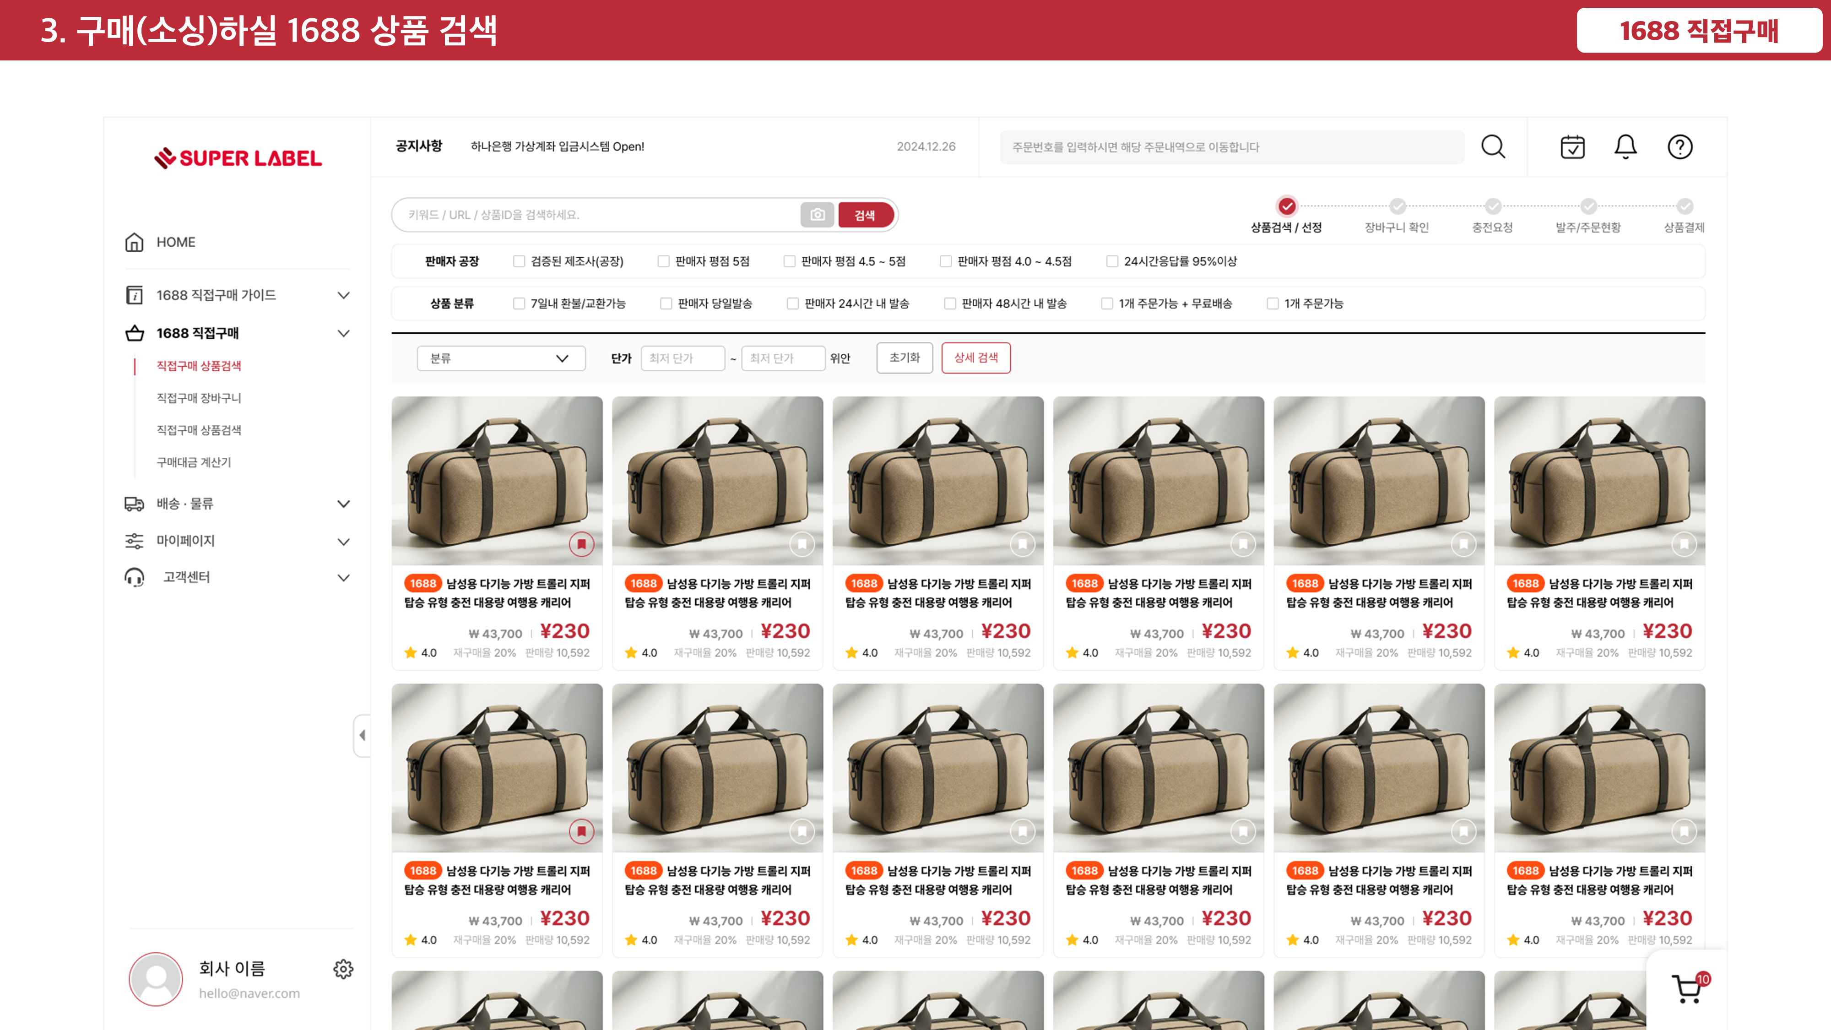
Task: Check 판매자 24시간 내 발송 checkbox
Action: coord(792,304)
